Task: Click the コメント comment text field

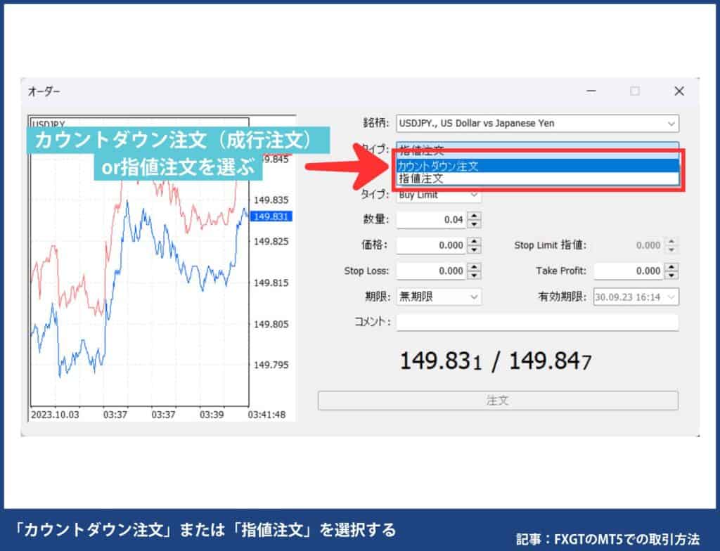Action: pyautogui.click(x=537, y=322)
